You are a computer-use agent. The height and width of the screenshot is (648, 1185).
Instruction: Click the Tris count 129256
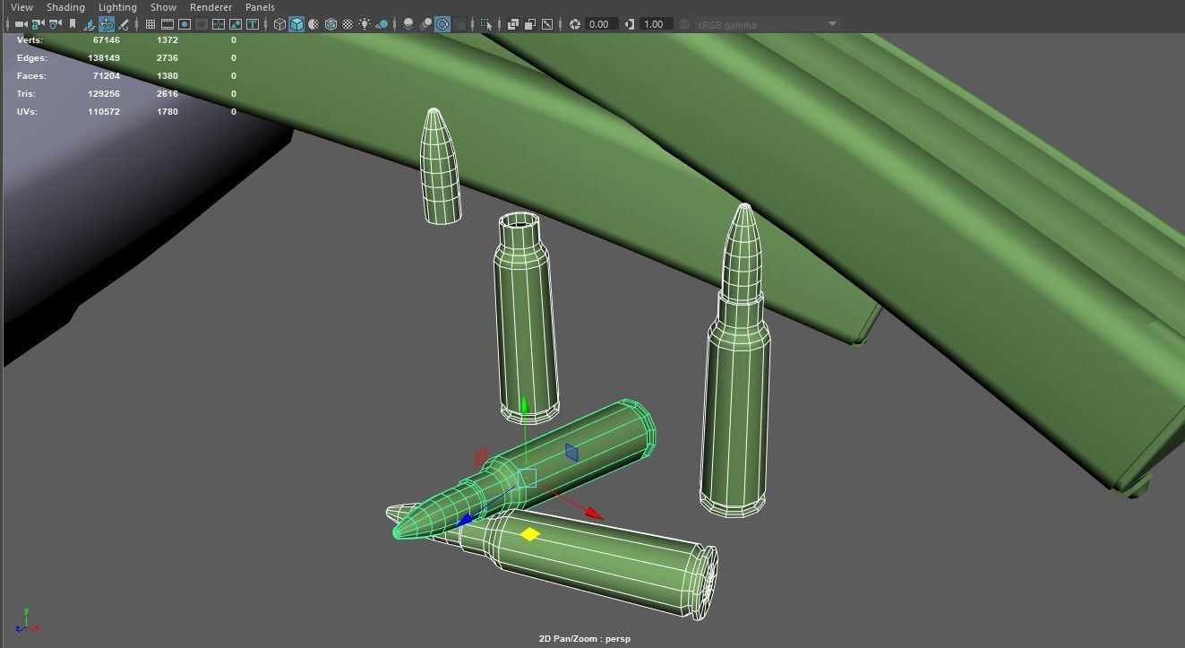104,94
